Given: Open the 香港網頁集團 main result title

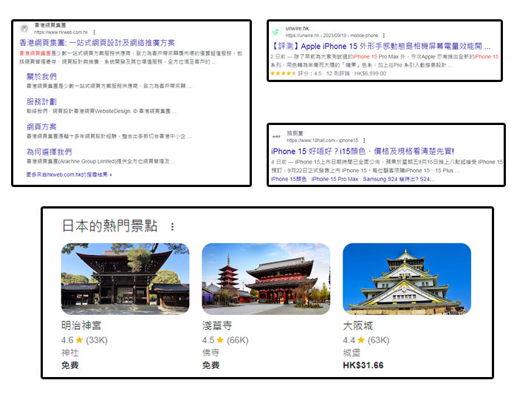Looking at the screenshot, I should (x=97, y=43).
